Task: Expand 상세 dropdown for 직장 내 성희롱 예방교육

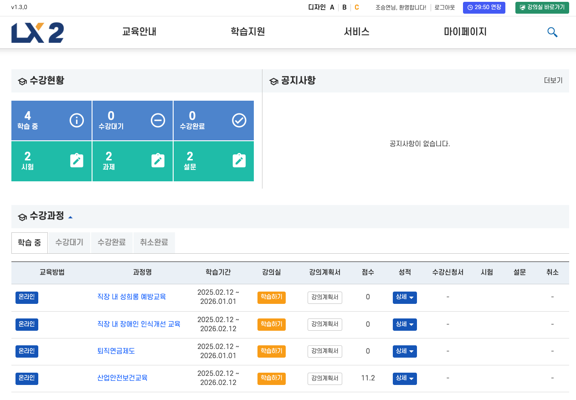Action: point(405,297)
